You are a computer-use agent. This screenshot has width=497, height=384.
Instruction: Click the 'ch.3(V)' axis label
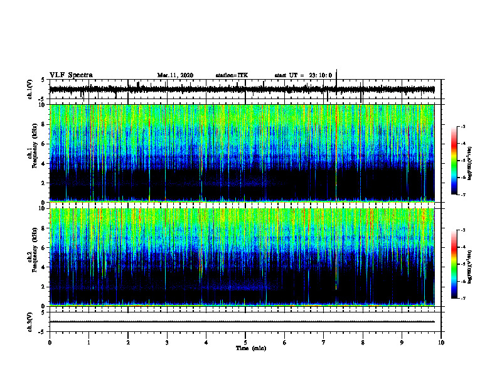tap(30, 322)
